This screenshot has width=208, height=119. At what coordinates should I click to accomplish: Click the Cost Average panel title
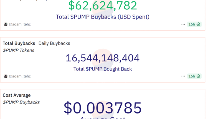click(x=17, y=95)
